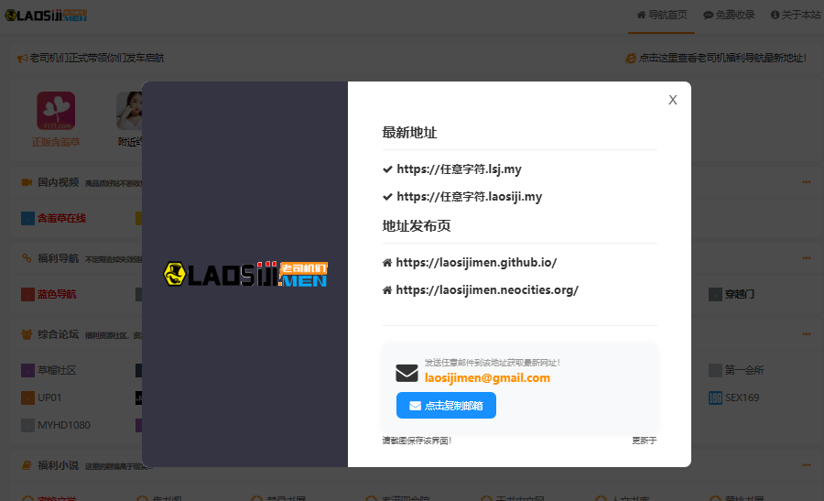Open the laosijimen.neocities.org address link
Screen dimensions: 824x501
487,289
